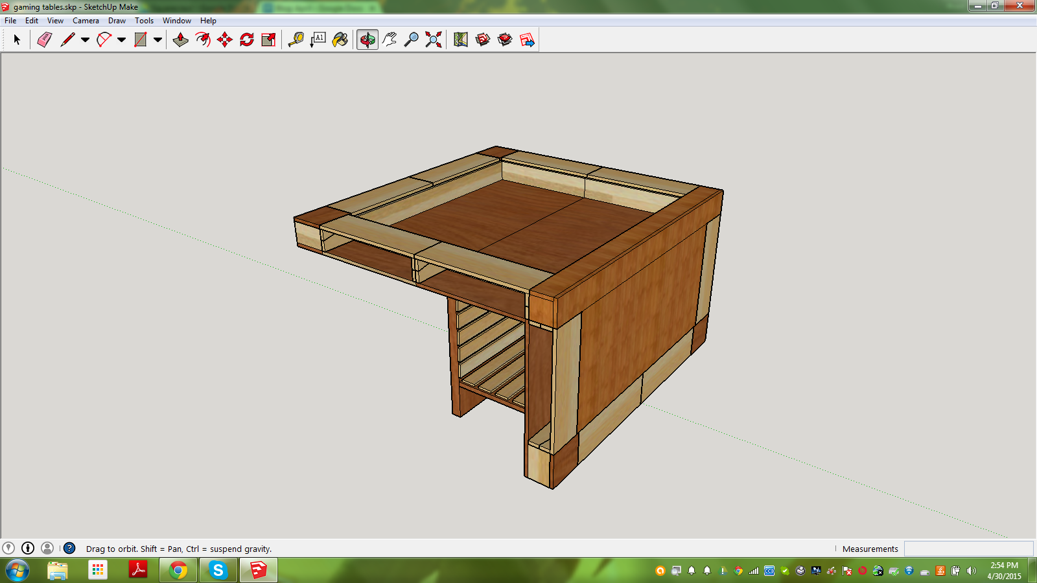Toggle the Instructor help button in status bar
This screenshot has width=1037, height=583.
click(x=69, y=548)
